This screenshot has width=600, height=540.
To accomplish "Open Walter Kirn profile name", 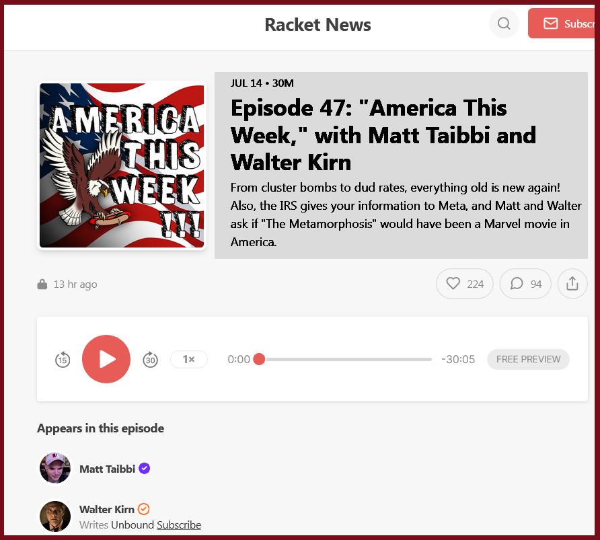I will [107, 510].
